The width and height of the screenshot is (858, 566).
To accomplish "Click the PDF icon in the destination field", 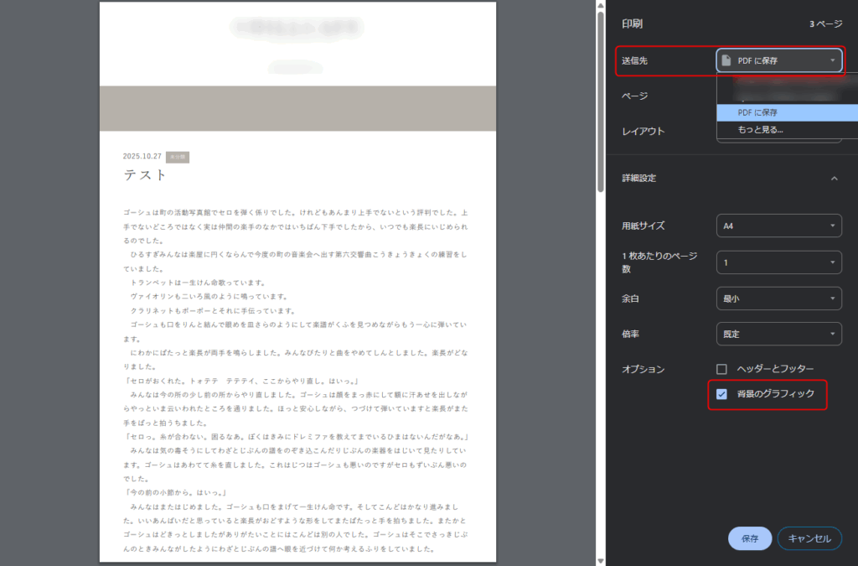I will click(727, 60).
